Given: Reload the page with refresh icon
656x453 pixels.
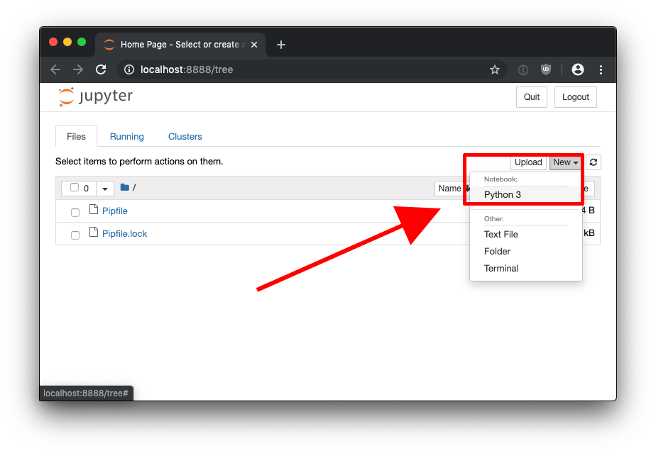Looking at the screenshot, I should 101,69.
